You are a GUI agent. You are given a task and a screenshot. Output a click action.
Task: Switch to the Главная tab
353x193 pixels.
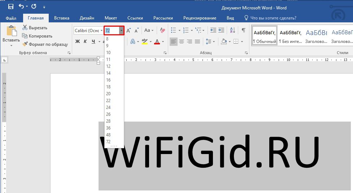(36, 18)
